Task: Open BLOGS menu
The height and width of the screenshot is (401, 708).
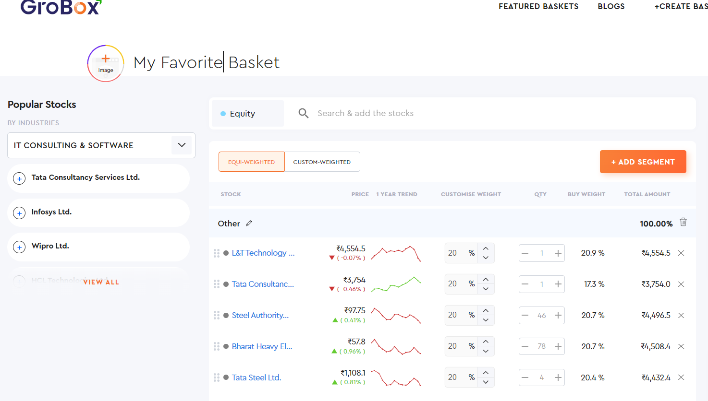Action: (x=611, y=6)
